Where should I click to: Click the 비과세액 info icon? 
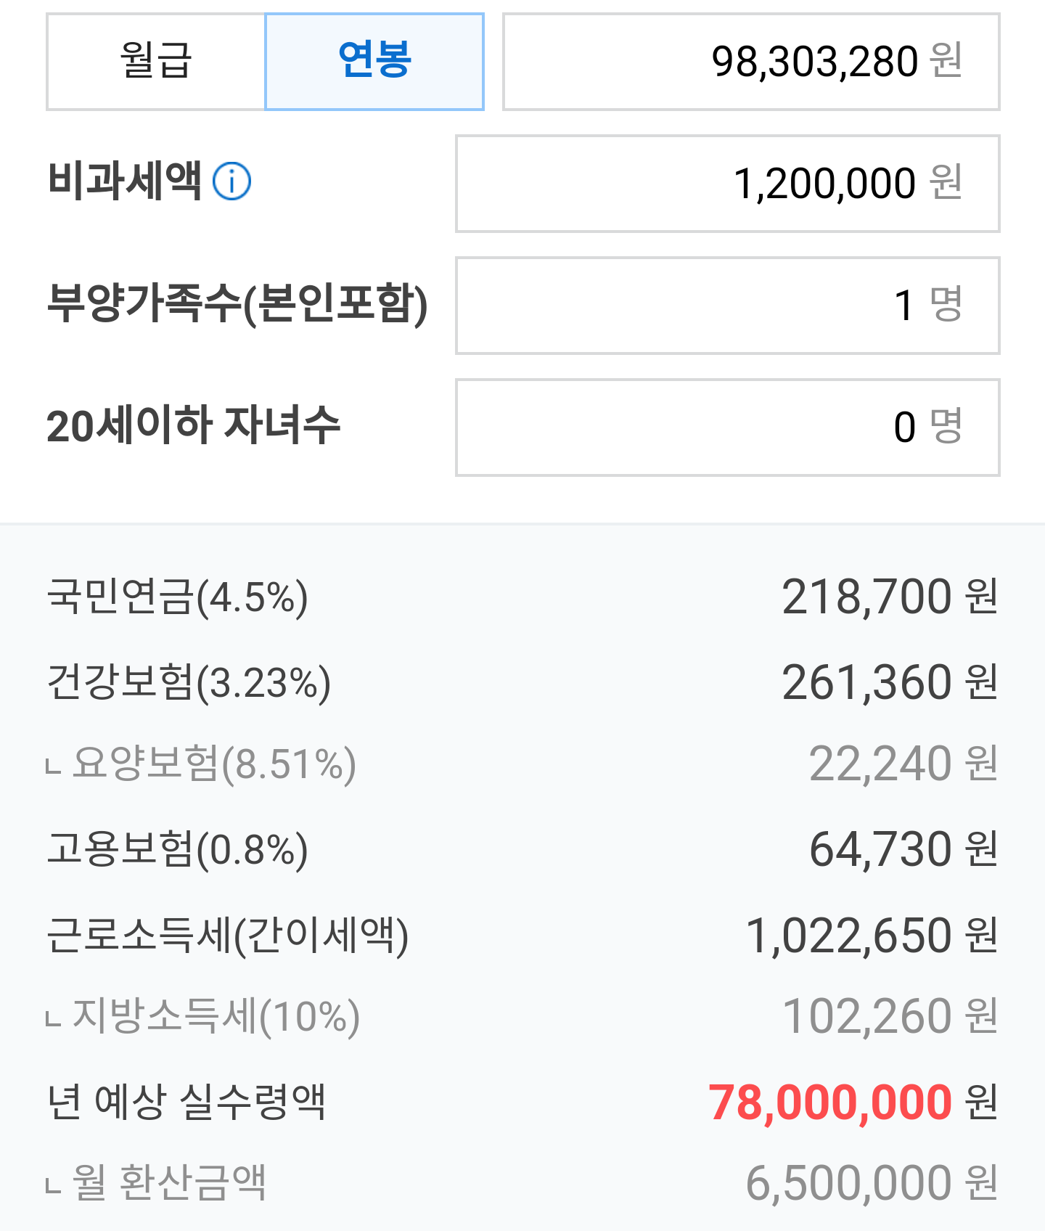(x=231, y=181)
